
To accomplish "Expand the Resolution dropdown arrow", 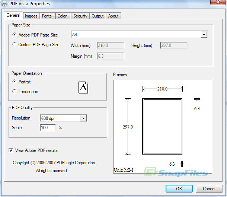I will coord(83,118).
